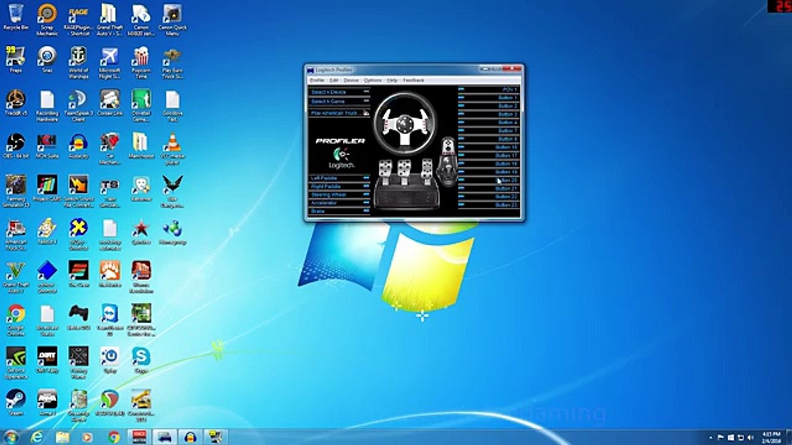
Task: Open the Options menu
Action: pyautogui.click(x=372, y=80)
